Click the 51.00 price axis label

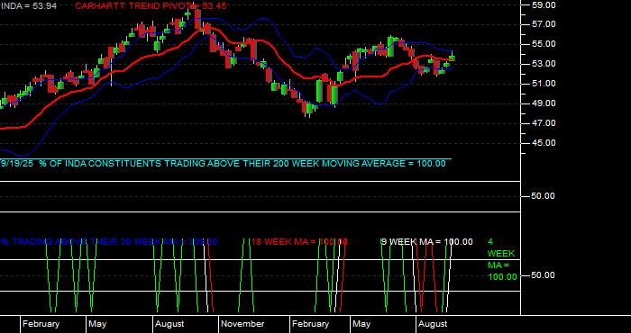tap(544, 84)
